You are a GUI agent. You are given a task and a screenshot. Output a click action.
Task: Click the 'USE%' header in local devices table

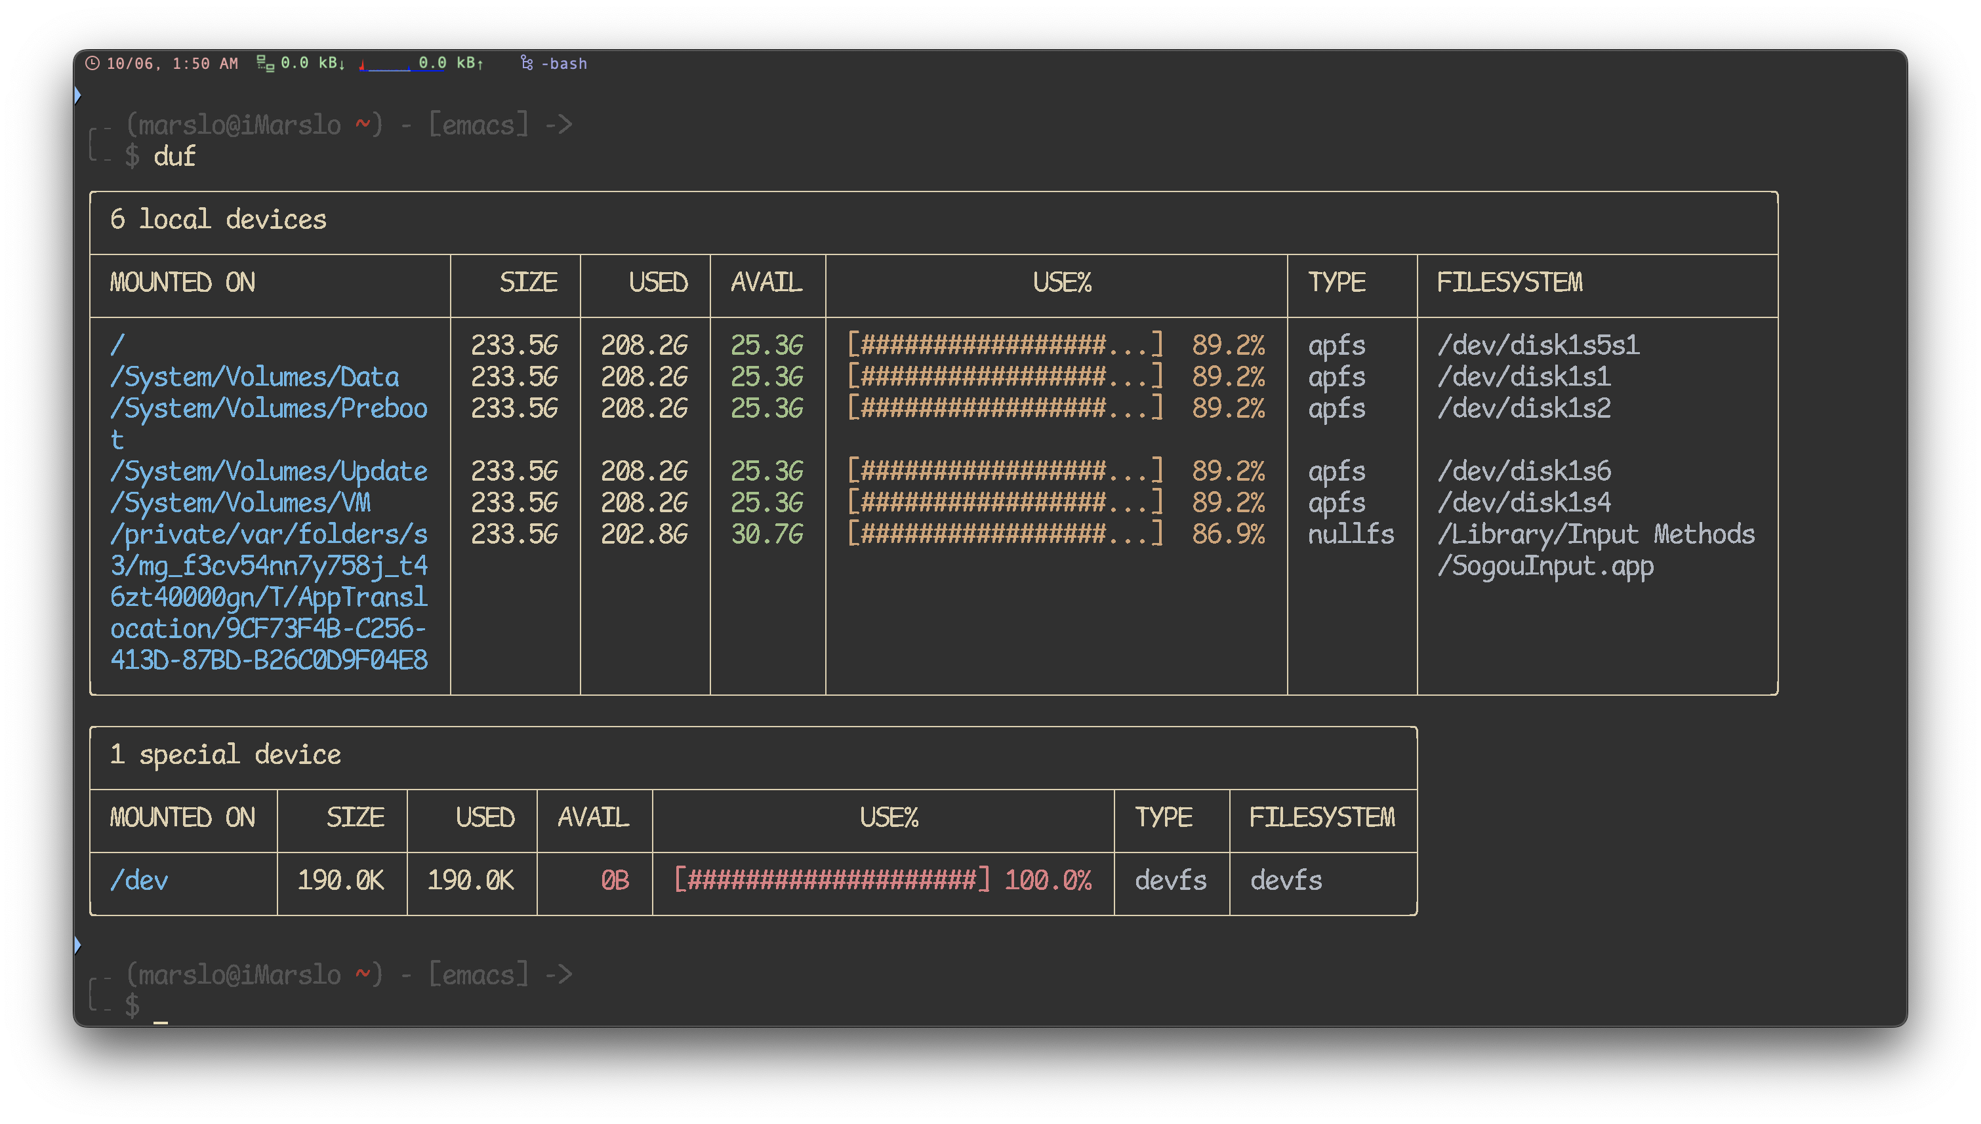pyautogui.click(x=1062, y=283)
